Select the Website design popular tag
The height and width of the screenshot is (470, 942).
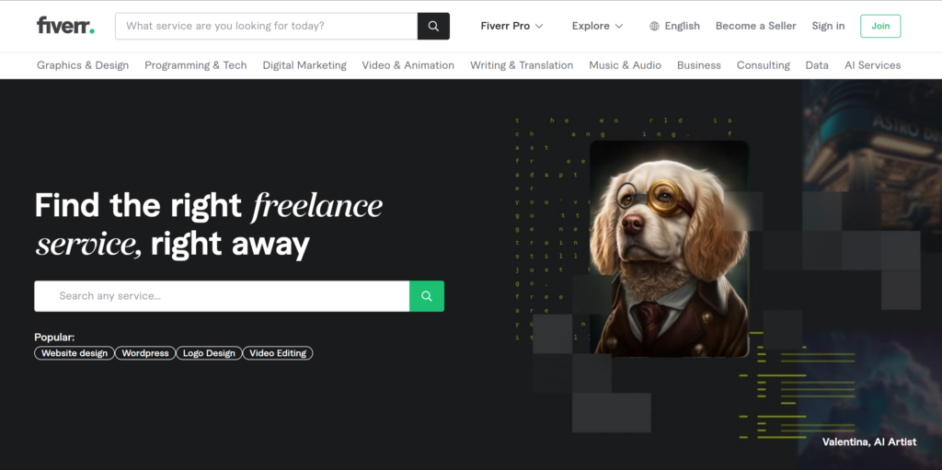(x=75, y=353)
